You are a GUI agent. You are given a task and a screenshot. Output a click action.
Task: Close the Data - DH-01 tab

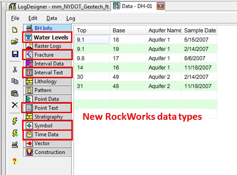[x=160, y=6]
